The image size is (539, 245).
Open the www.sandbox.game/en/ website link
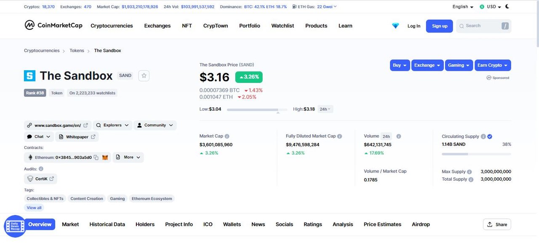click(x=57, y=125)
